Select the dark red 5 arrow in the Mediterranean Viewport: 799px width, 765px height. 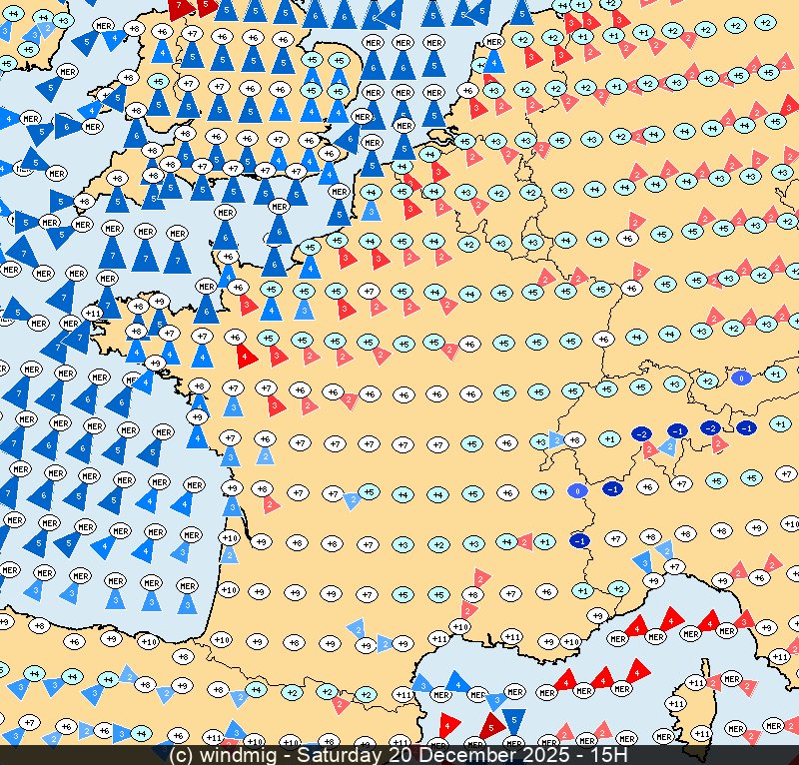point(491,726)
